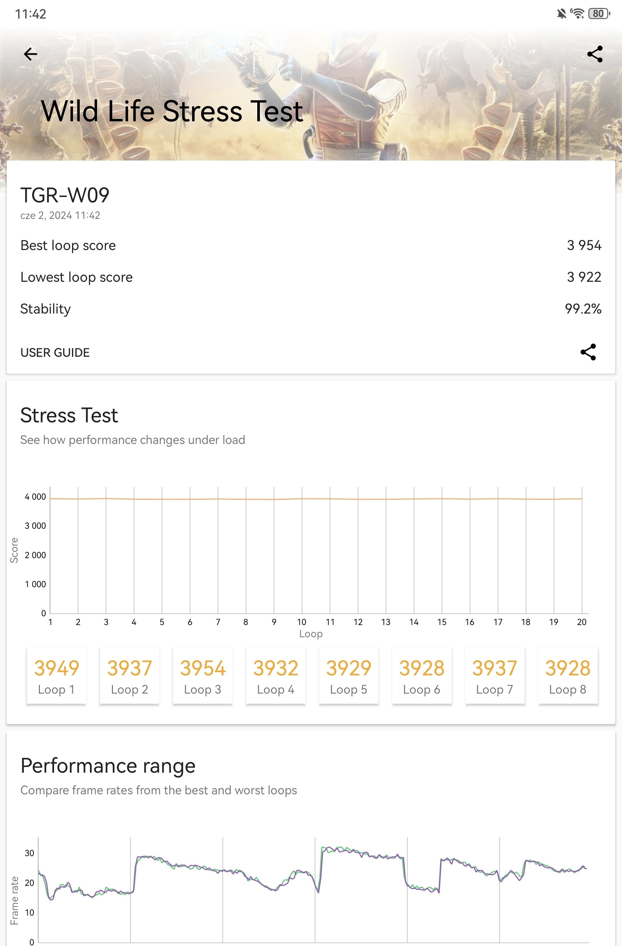Tap share icon beside USER GUIDE
The height and width of the screenshot is (946, 622).
[x=588, y=352]
